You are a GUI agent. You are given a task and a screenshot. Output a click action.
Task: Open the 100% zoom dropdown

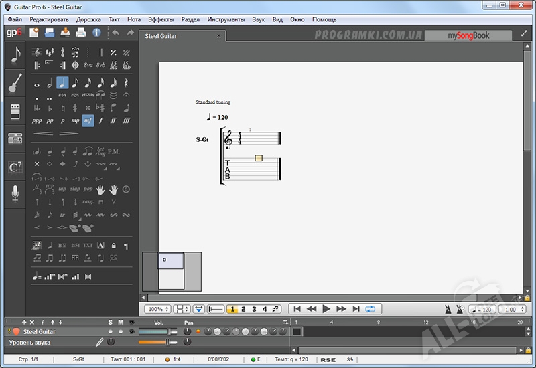(156, 309)
